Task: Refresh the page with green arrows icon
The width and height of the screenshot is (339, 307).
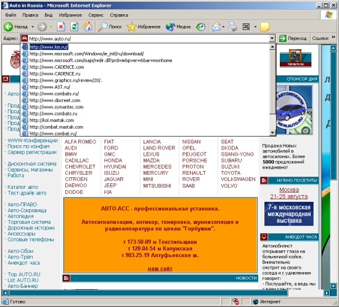Action: [74, 26]
